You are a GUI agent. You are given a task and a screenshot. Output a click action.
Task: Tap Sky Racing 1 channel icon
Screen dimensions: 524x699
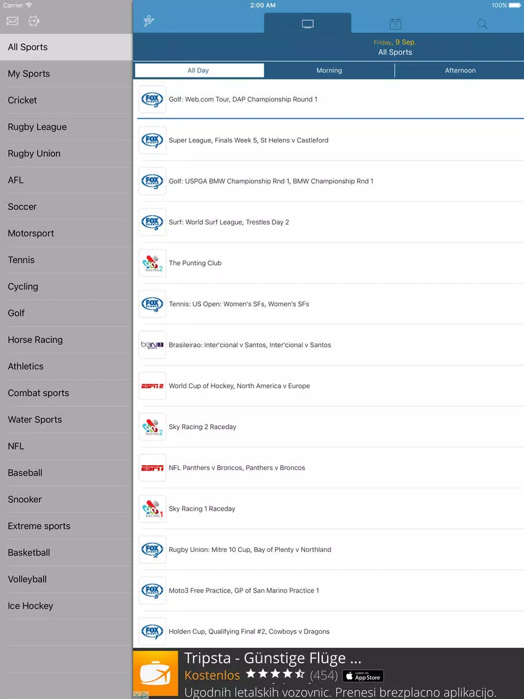click(x=153, y=509)
